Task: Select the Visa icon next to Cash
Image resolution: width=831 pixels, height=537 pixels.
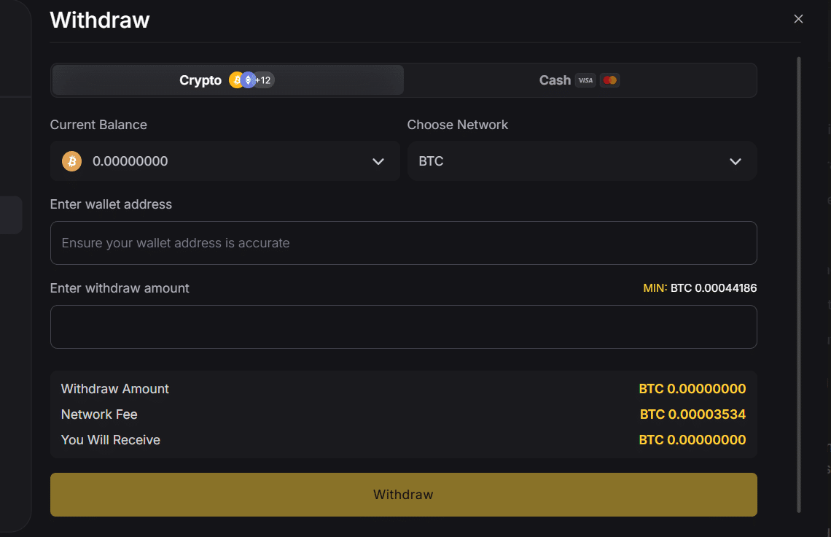Action: point(585,80)
